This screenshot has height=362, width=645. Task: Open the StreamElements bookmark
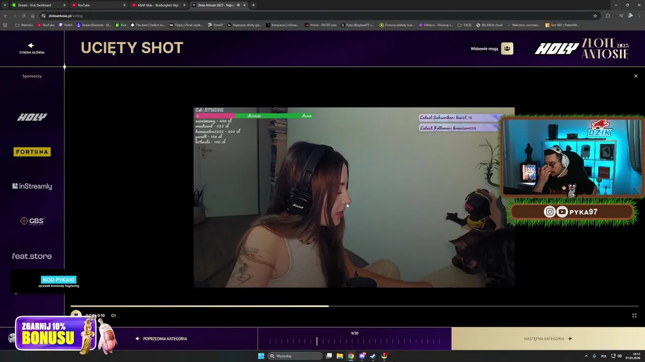(94, 25)
